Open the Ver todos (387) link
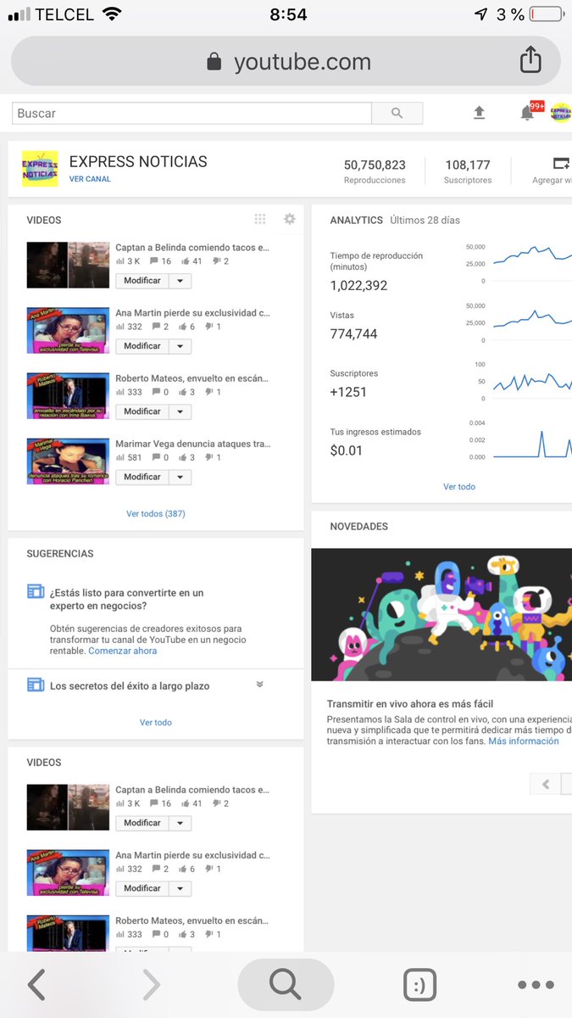 pos(156,513)
